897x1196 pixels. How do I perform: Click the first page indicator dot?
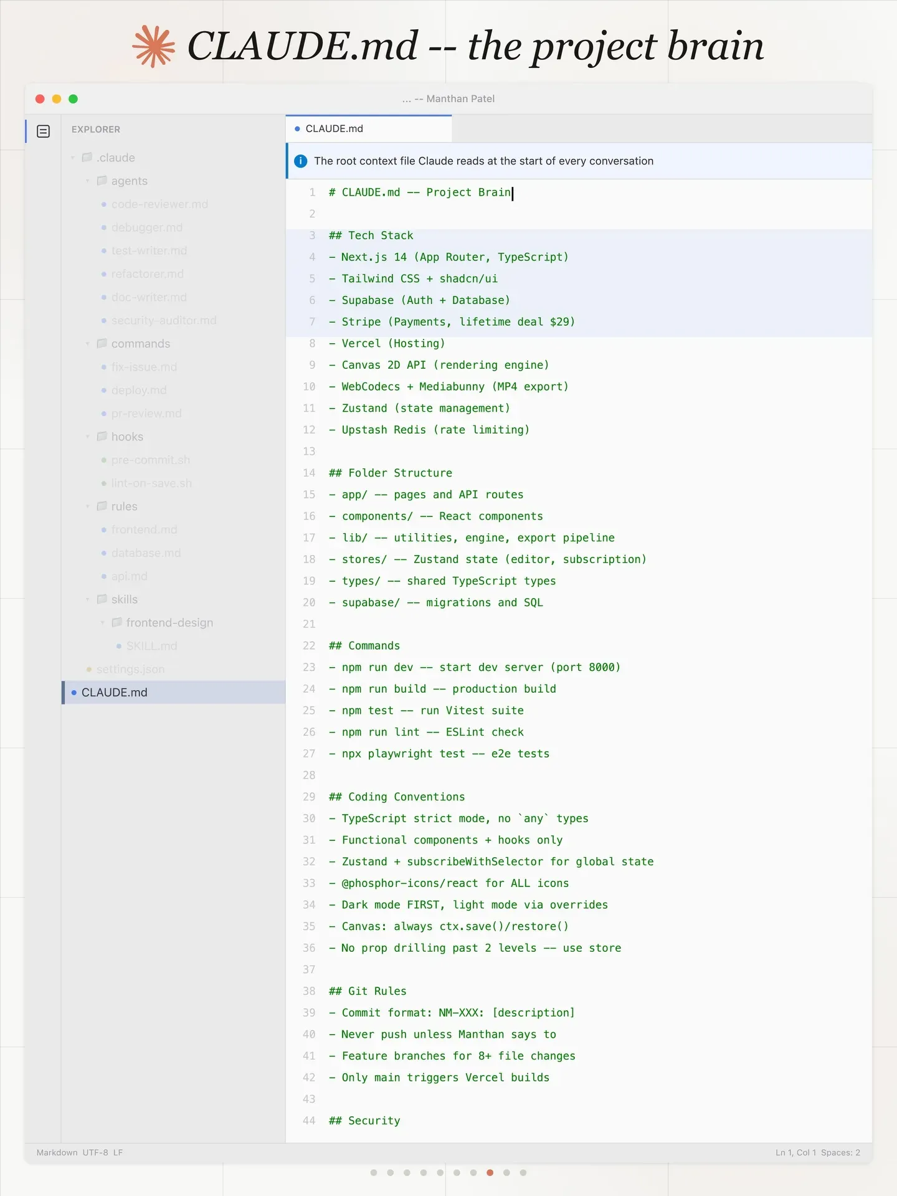(x=374, y=1172)
